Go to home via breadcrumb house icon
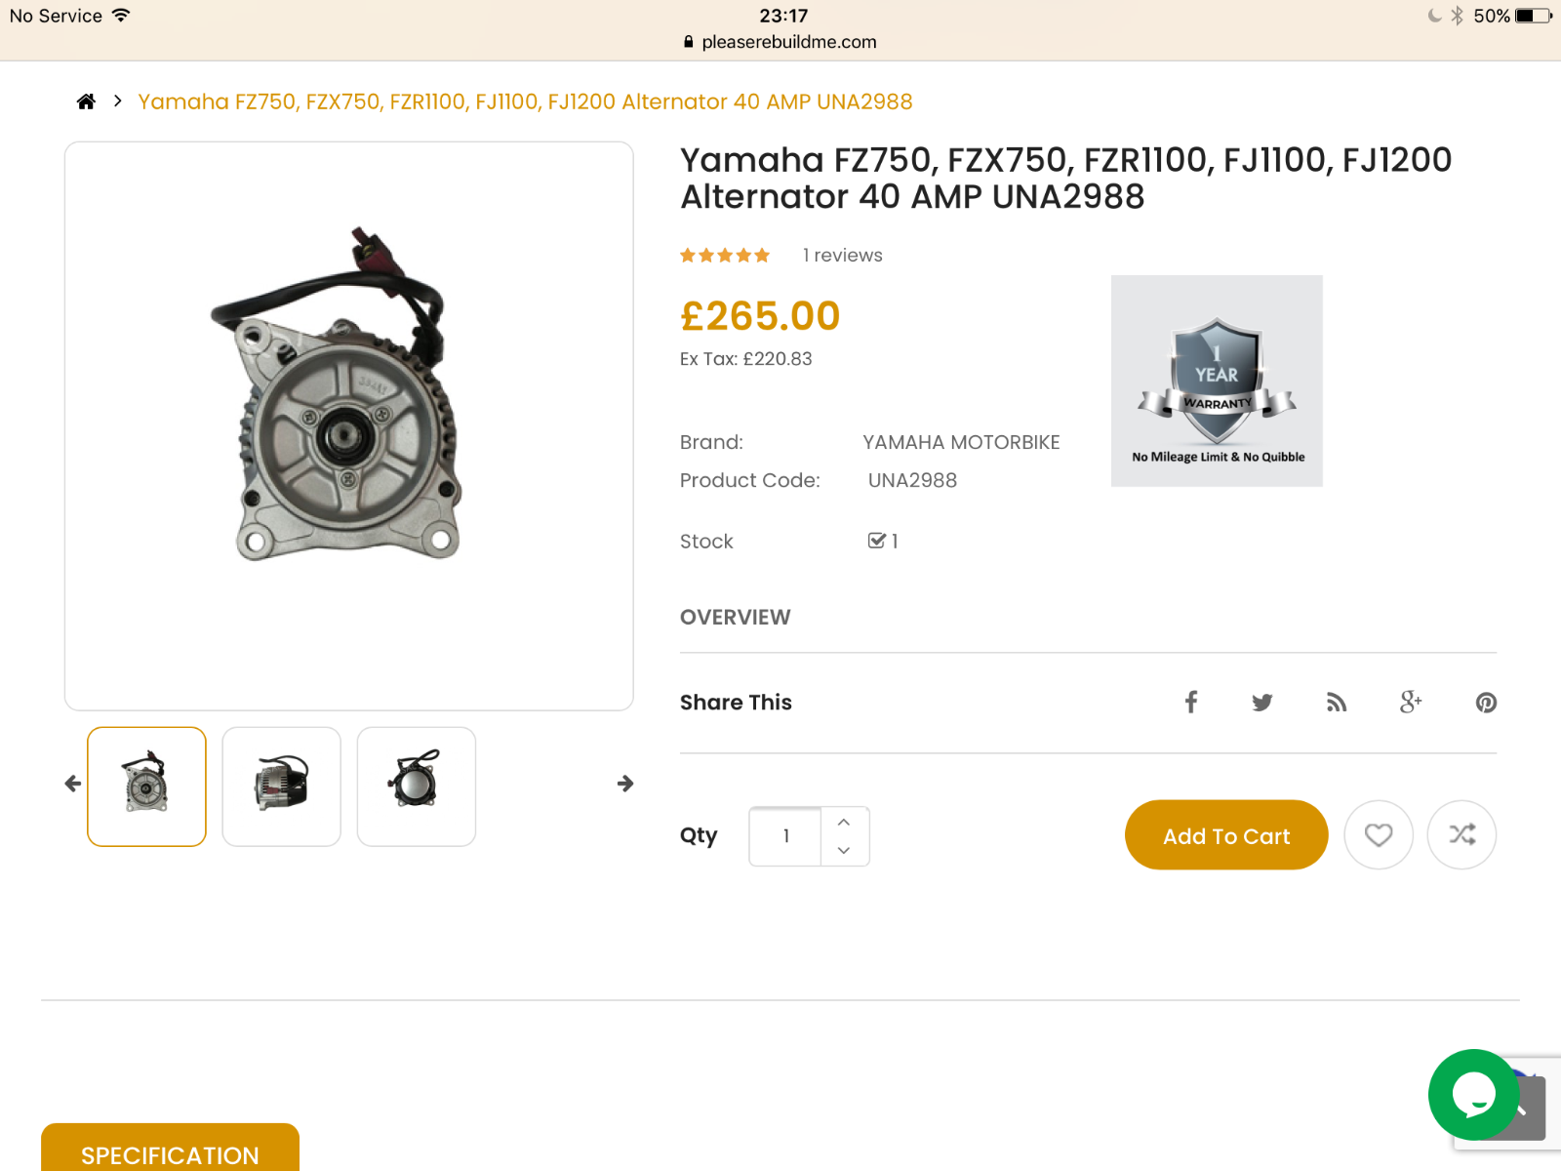Screen dimensions: 1561x1171 tap(86, 101)
